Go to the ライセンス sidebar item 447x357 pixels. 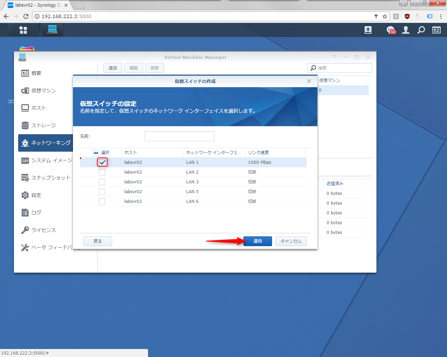pos(43,230)
